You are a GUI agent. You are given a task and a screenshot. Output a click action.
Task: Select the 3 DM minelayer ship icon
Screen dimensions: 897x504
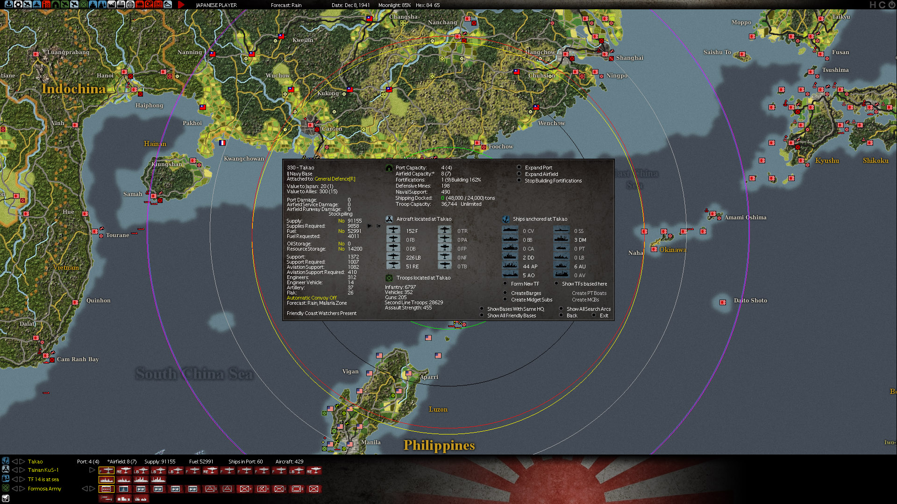click(x=562, y=239)
